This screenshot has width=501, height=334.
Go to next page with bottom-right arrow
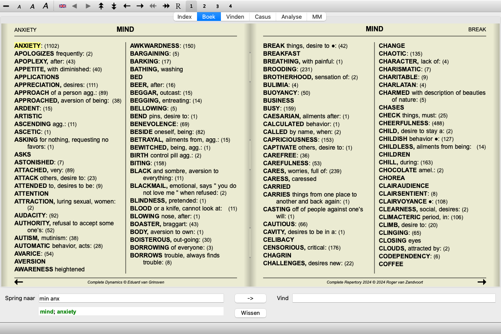tap(481, 282)
